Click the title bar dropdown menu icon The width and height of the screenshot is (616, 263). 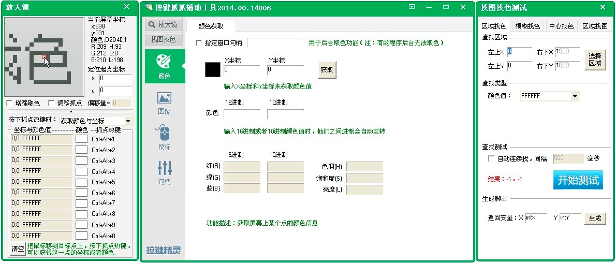pyautogui.click(x=412, y=7)
